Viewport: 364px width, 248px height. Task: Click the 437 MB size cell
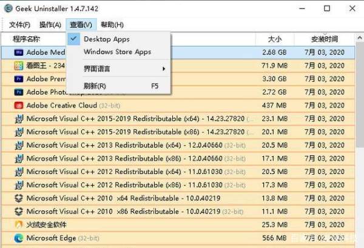click(x=274, y=106)
